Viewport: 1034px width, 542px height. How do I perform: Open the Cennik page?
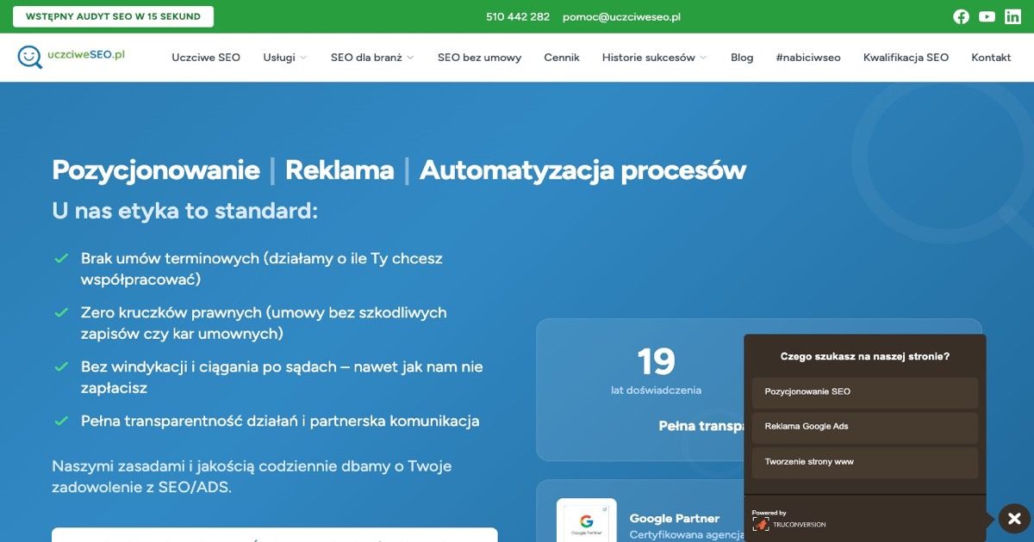562,57
